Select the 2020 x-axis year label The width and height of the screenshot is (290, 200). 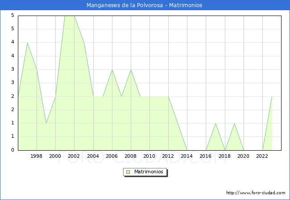(x=244, y=156)
